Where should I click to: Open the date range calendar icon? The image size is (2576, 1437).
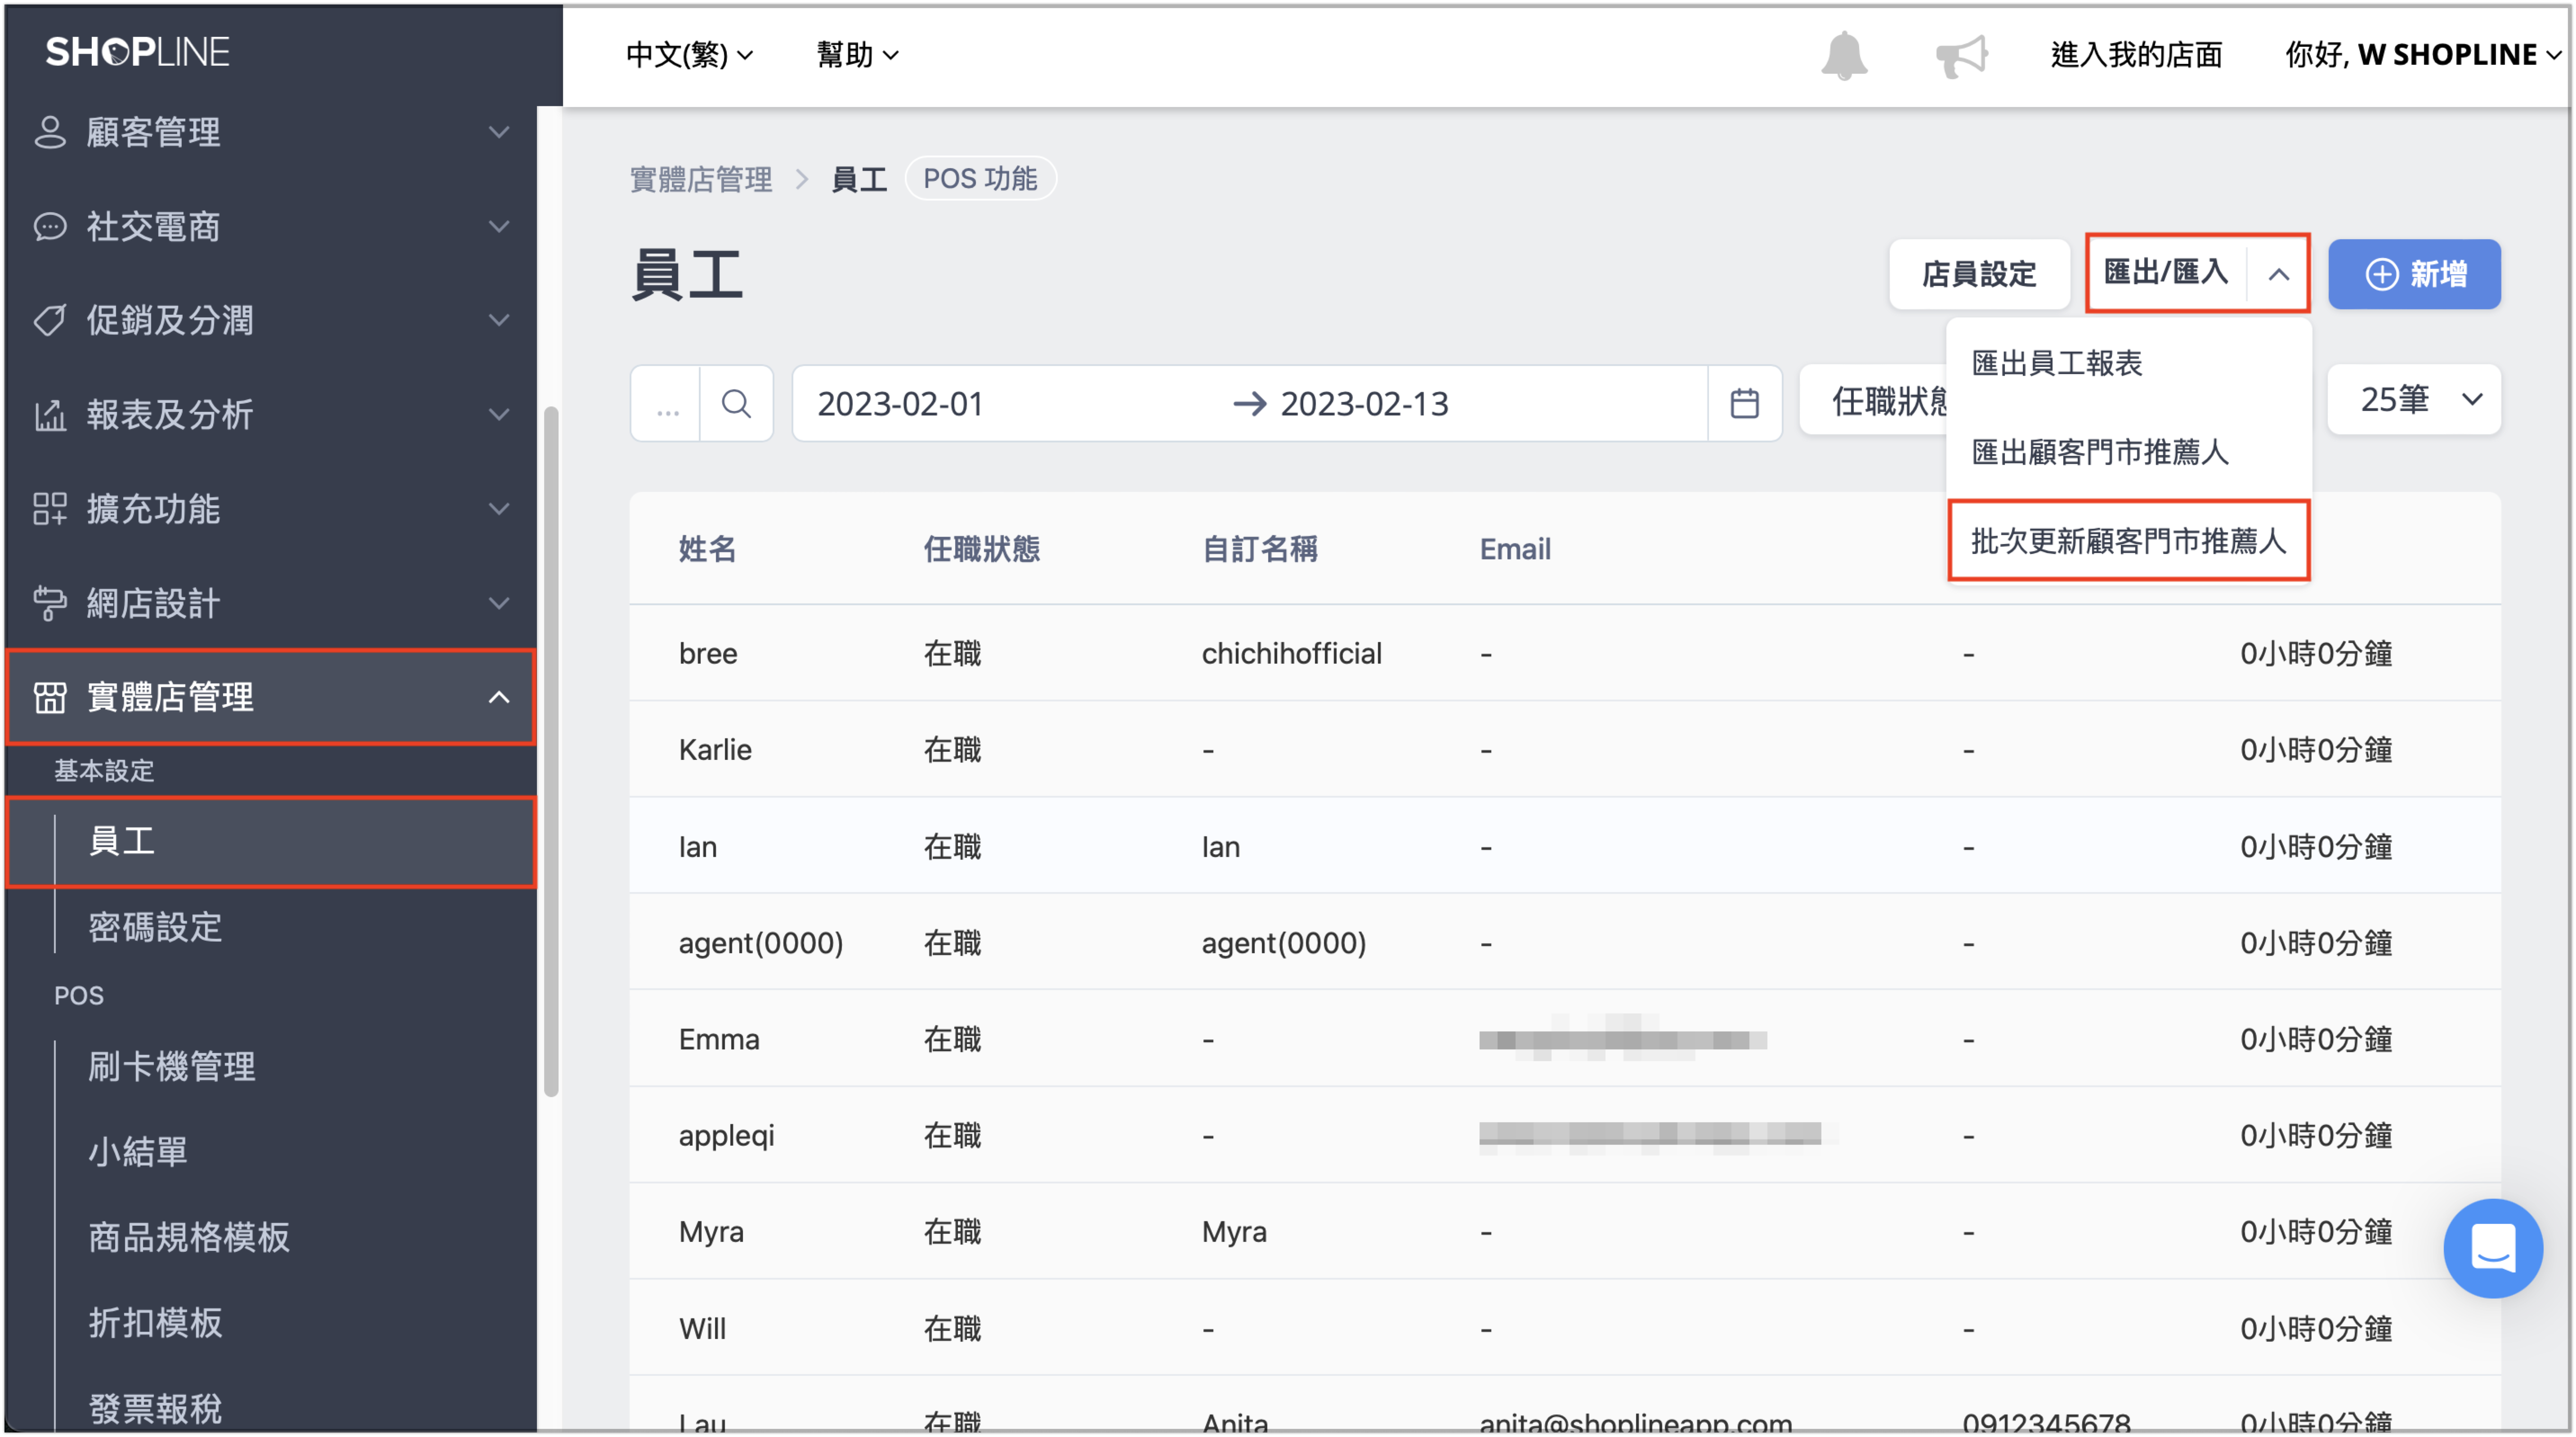coord(1744,404)
